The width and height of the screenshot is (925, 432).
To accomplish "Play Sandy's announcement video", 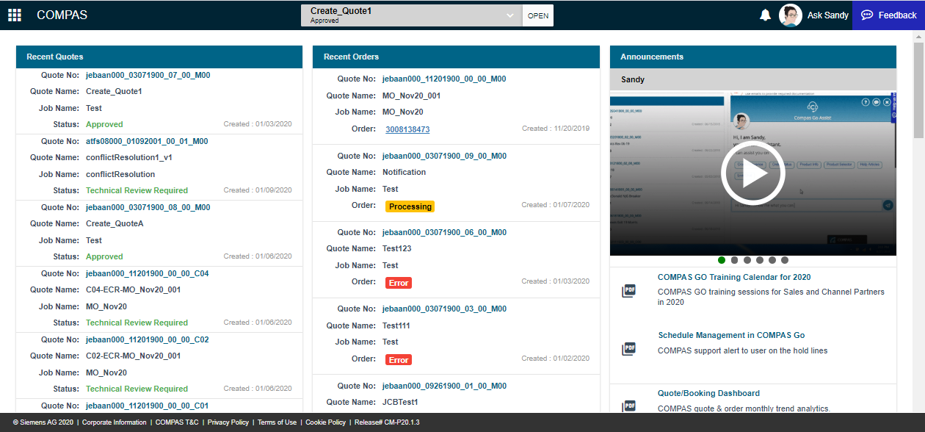I will click(x=753, y=173).
